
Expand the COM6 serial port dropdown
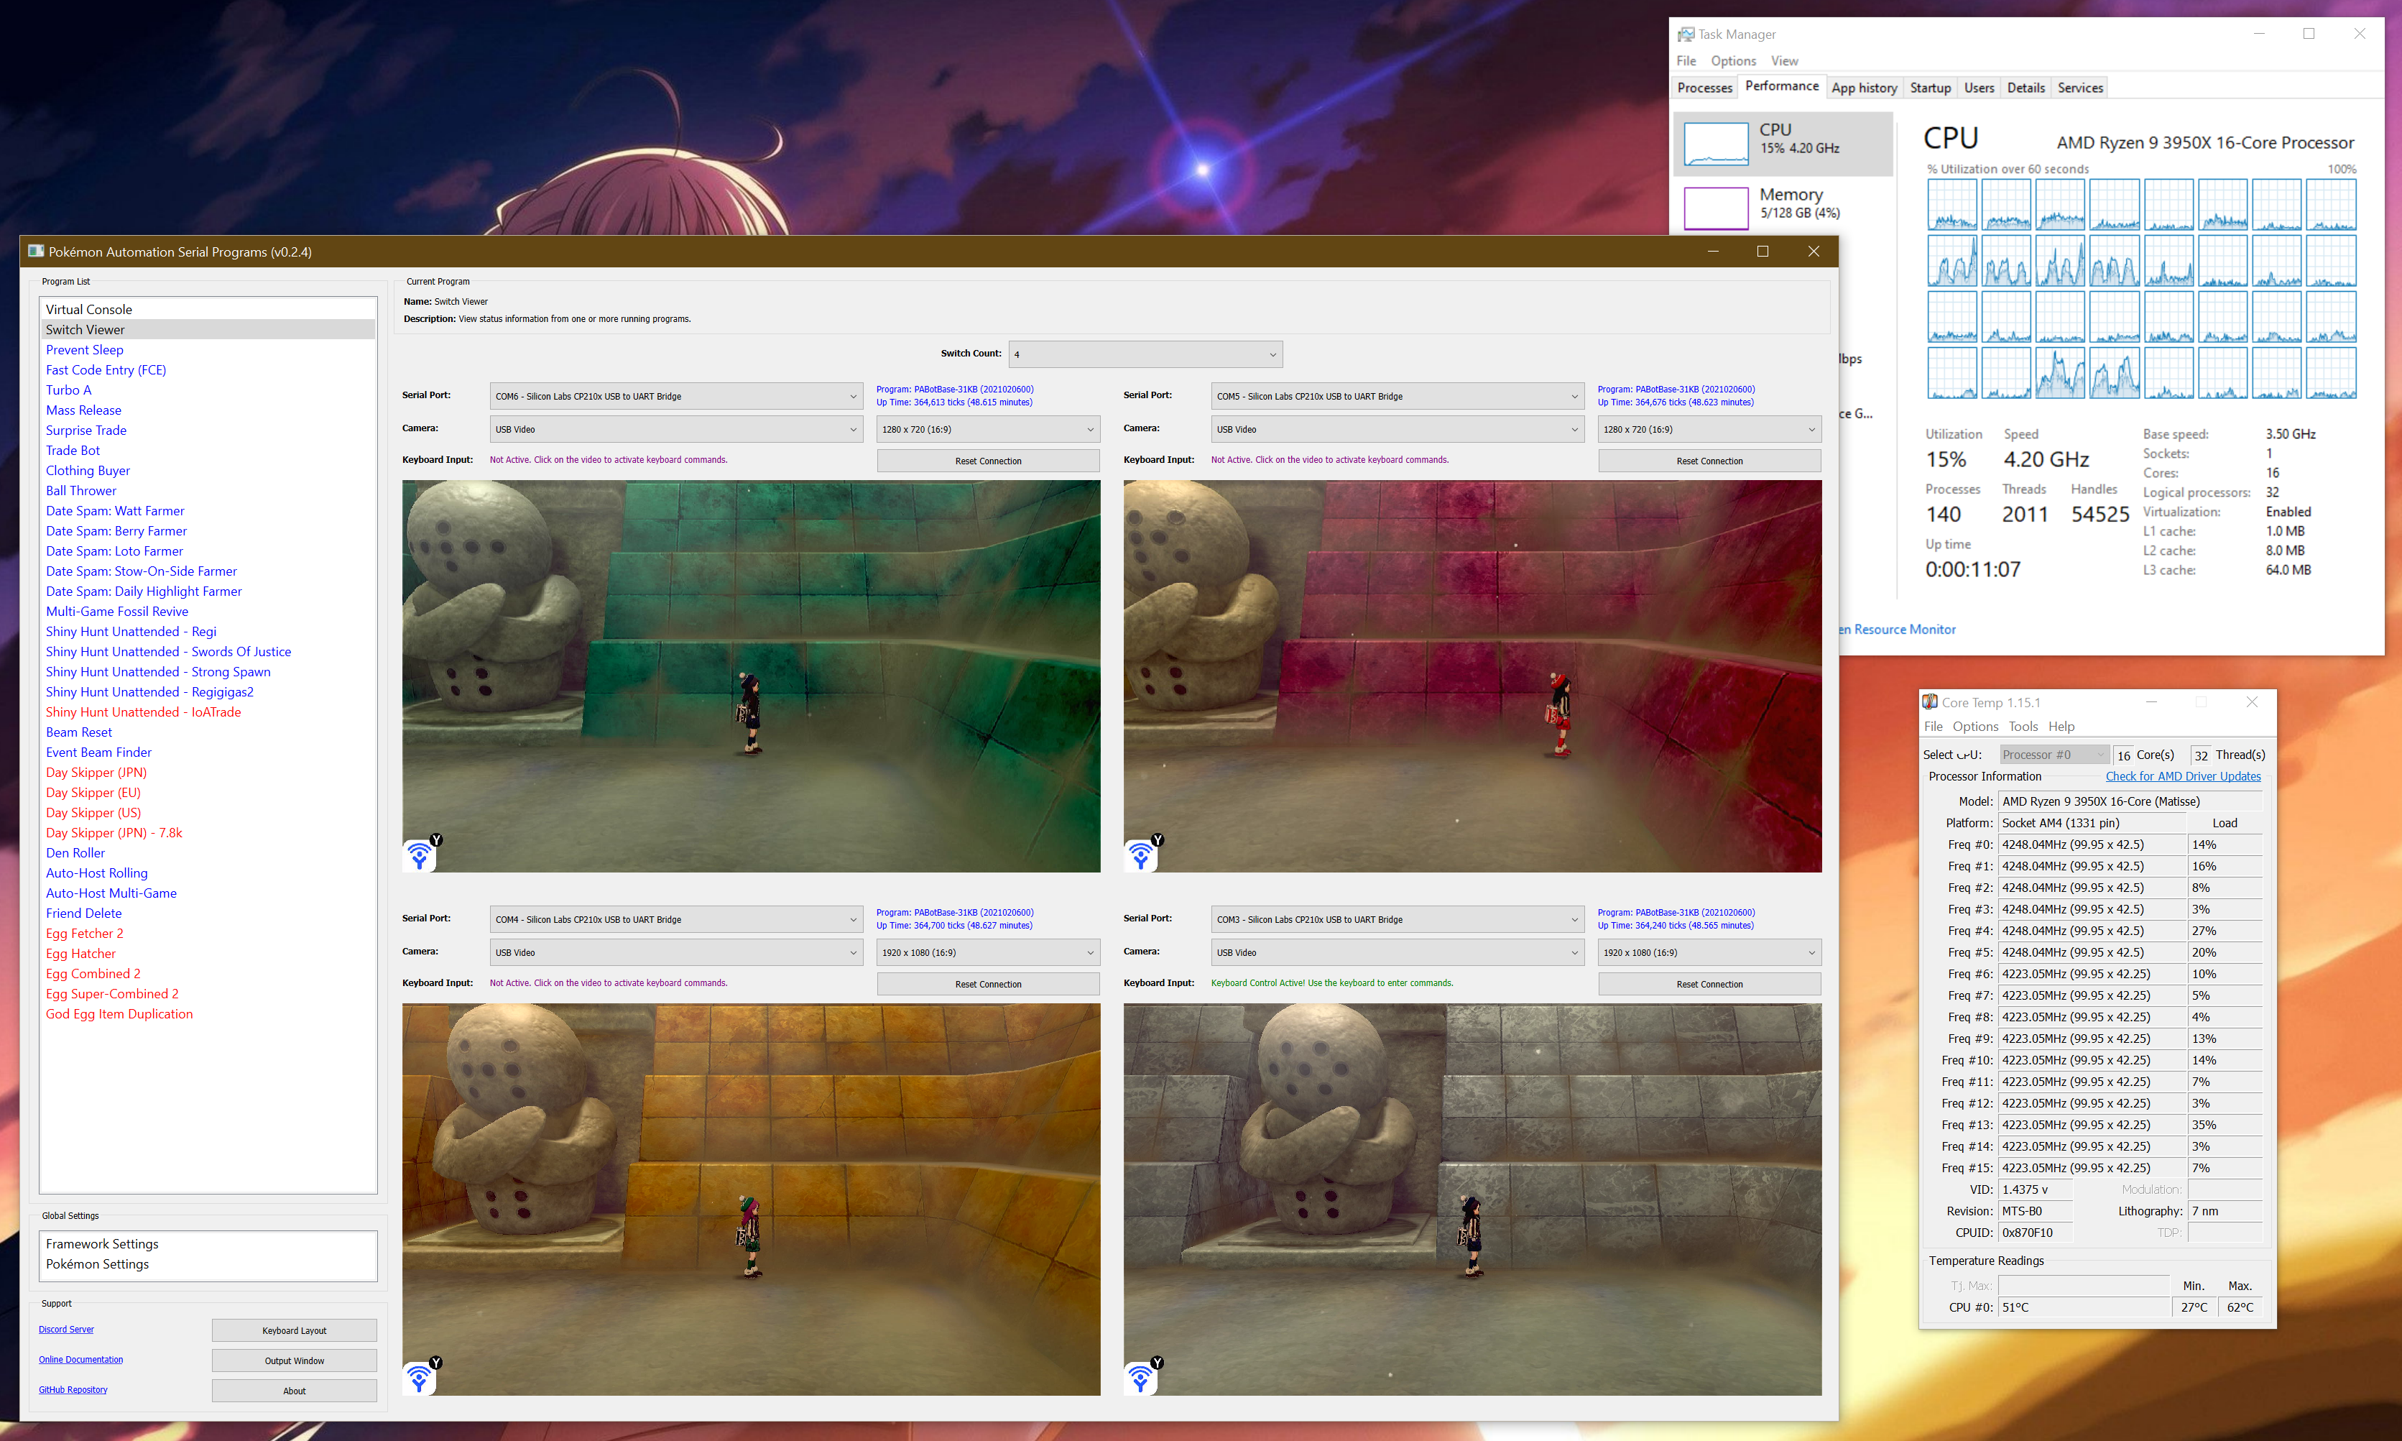coord(676,396)
